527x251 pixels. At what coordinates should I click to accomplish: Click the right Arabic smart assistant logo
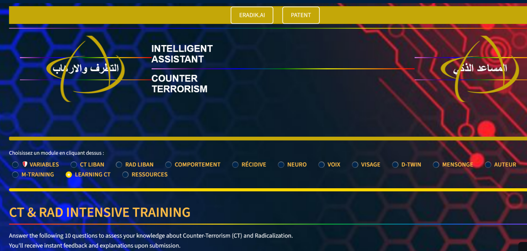(480, 69)
